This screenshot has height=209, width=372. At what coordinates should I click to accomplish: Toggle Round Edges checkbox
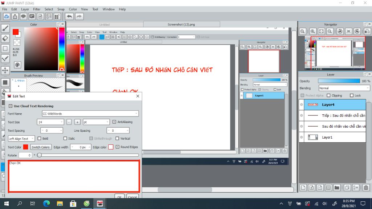pos(117,147)
